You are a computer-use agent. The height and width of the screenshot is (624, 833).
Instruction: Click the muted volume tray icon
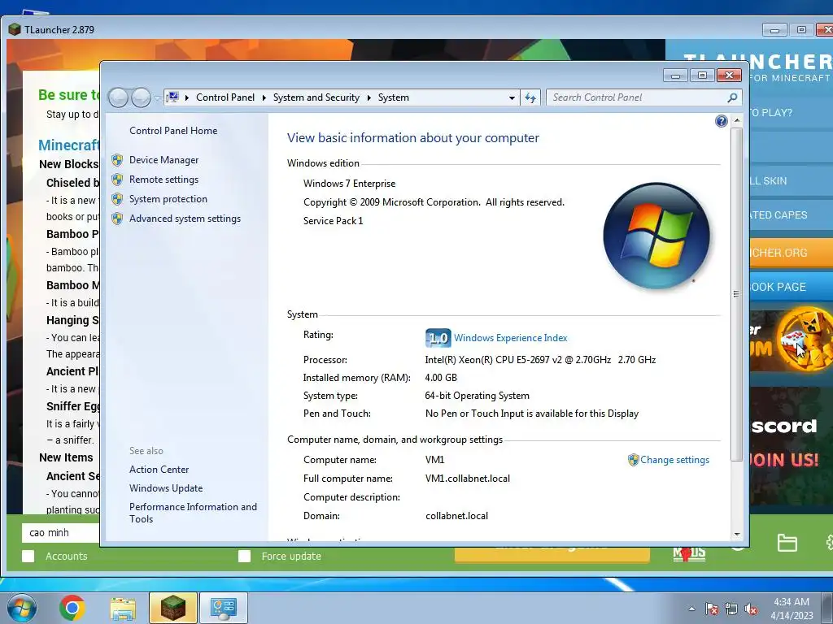coord(751,609)
